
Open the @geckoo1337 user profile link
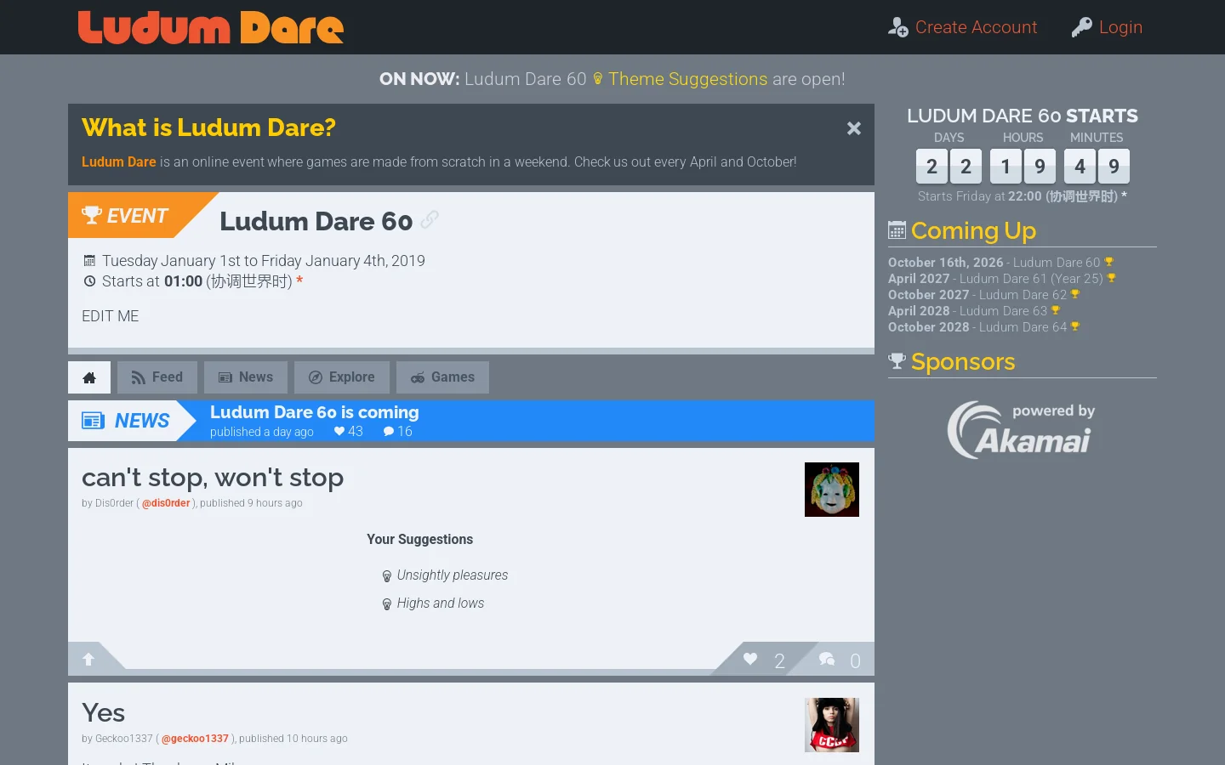point(195,739)
